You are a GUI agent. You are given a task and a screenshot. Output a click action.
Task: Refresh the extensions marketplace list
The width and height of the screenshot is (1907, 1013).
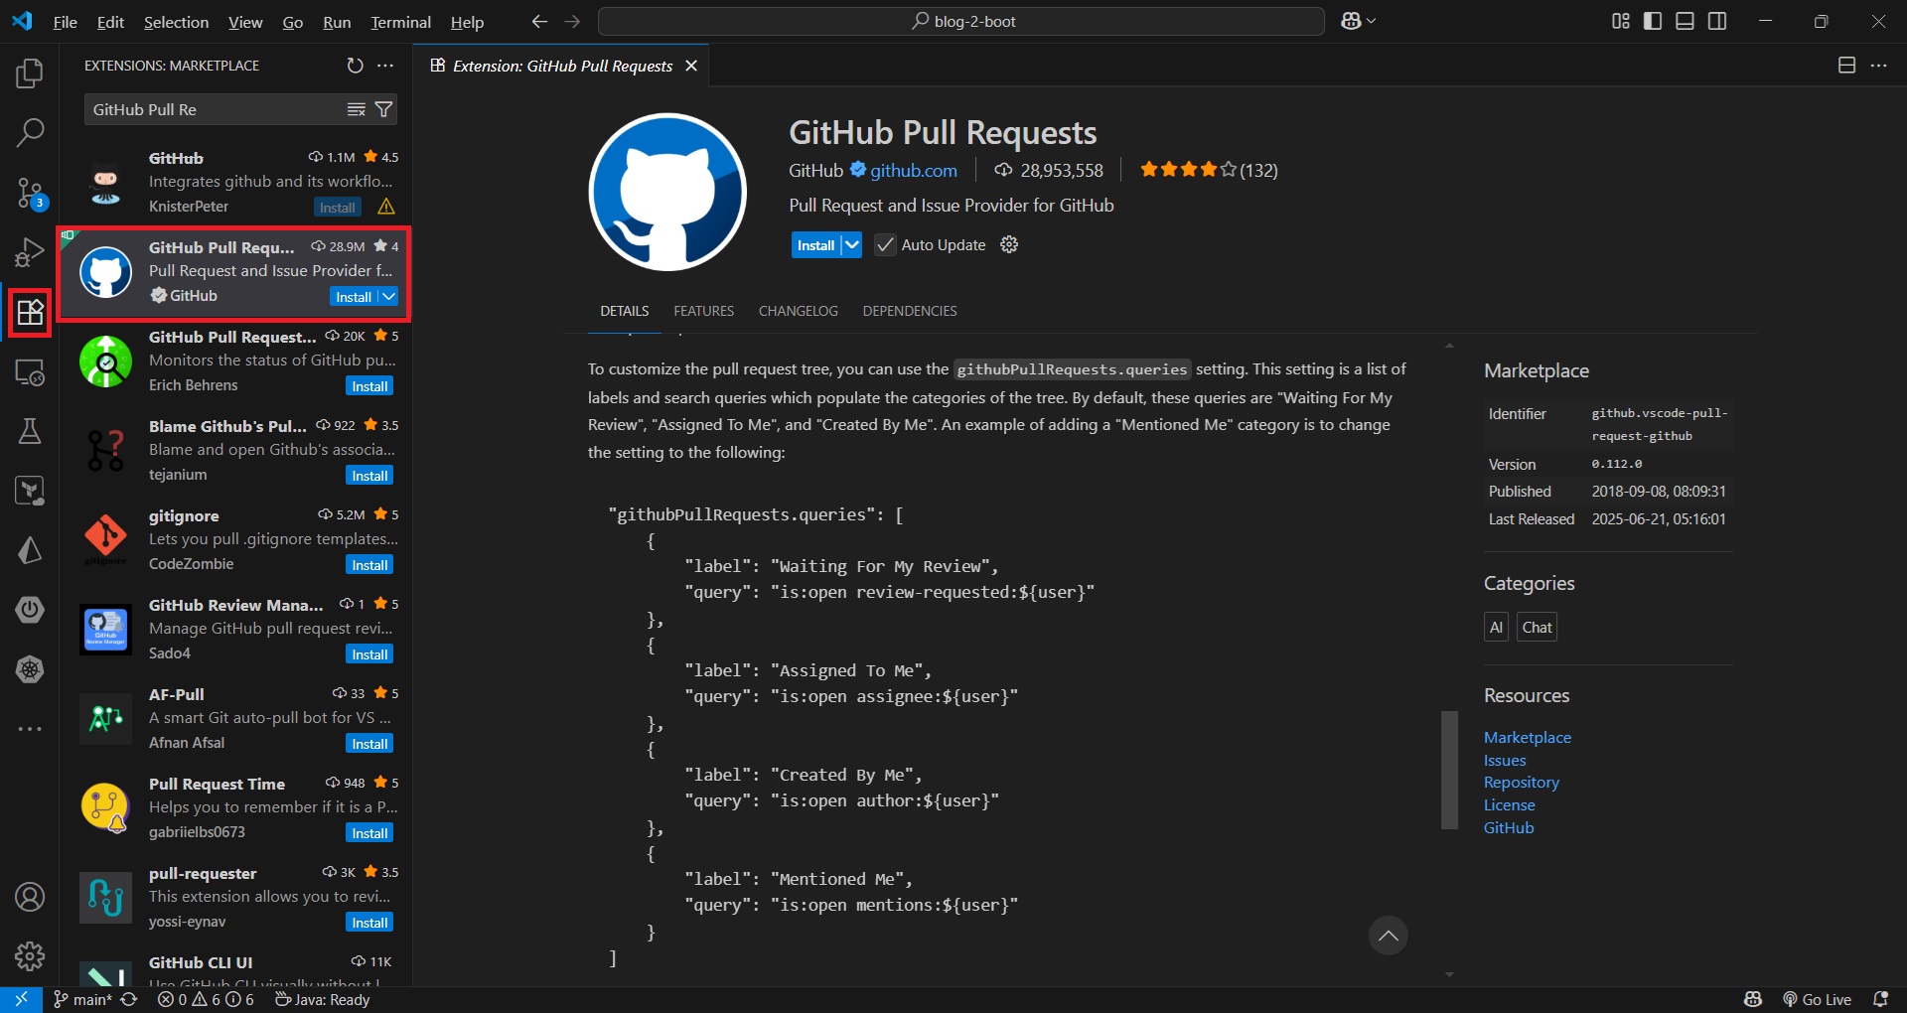355,66
